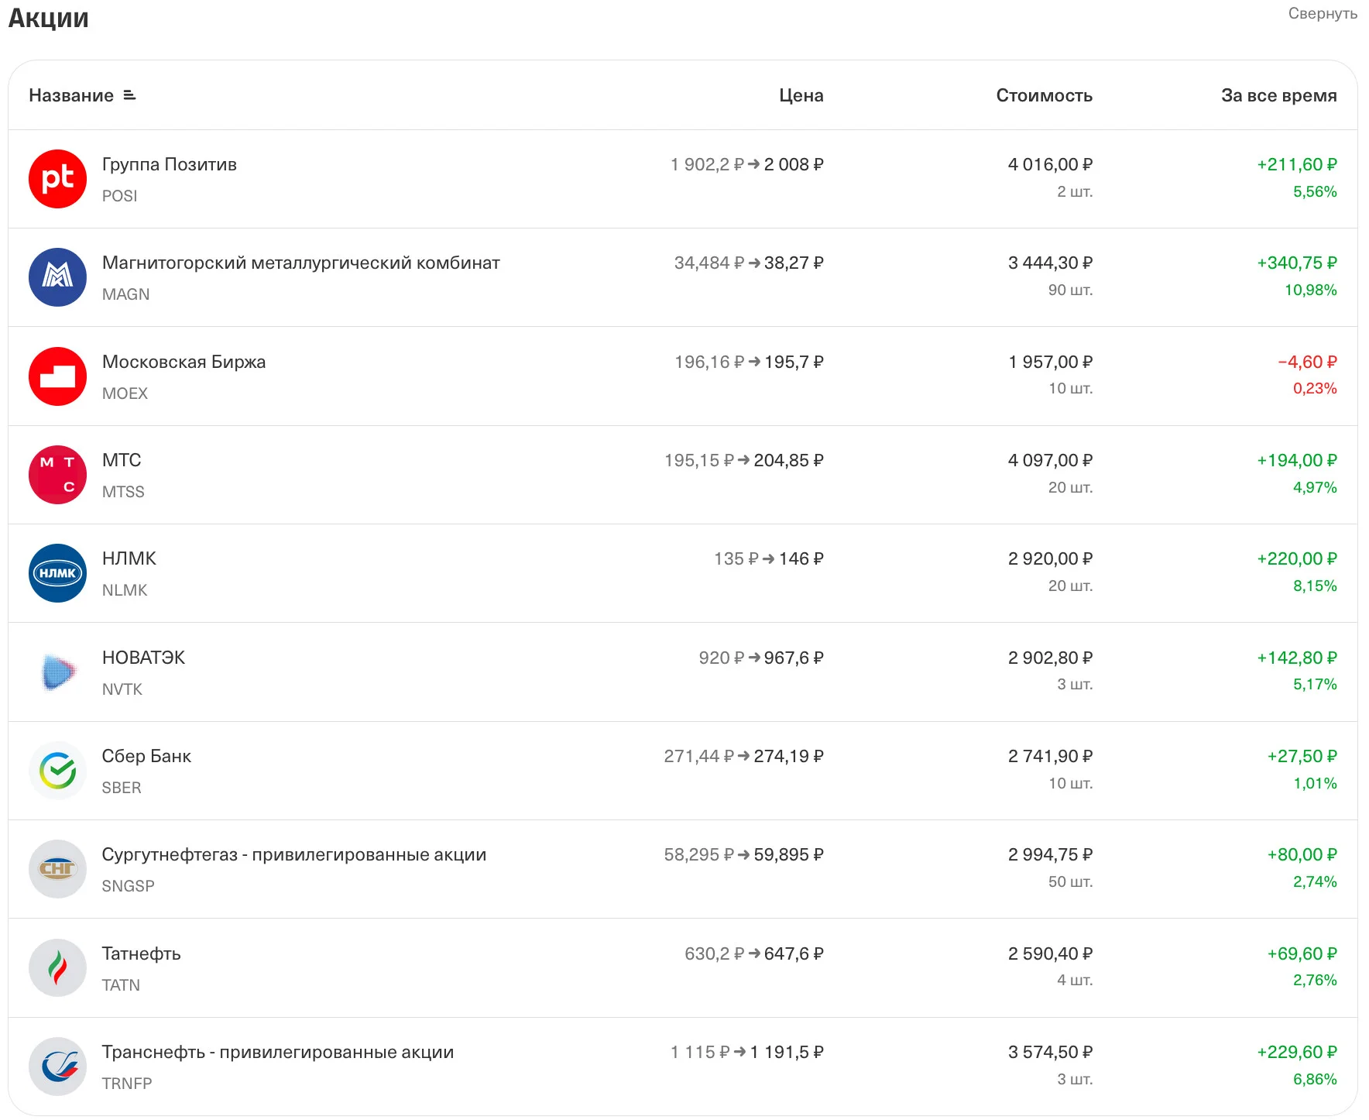1369x1120 pixels.
Task: Click the Группа Позитив pt logo icon
Action: [x=57, y=179]
